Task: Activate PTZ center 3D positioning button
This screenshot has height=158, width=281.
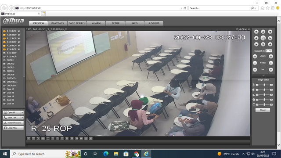Action: (x=263, y=38)
